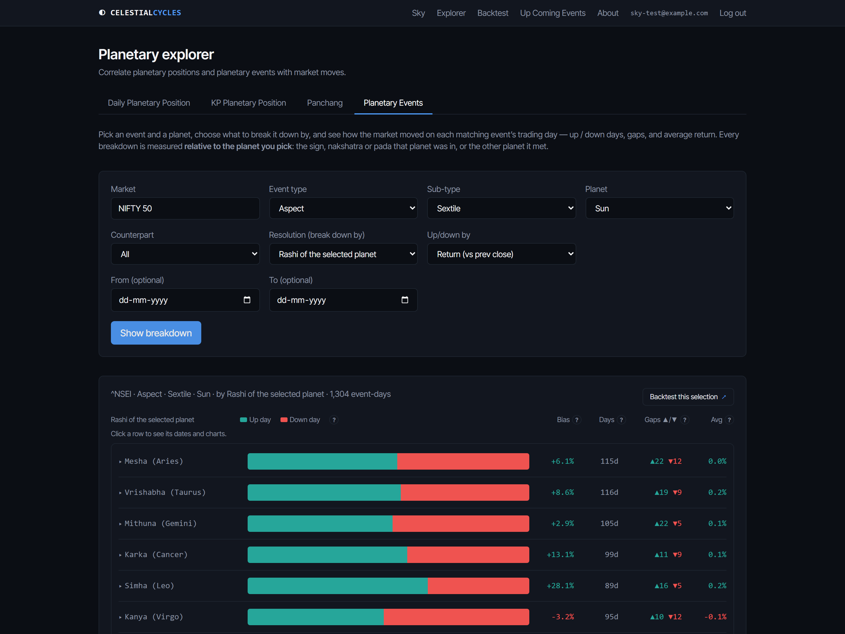Click the 99d days value for Karka
845x634 pixels.
pyautogui.click(x=611, y=554)
